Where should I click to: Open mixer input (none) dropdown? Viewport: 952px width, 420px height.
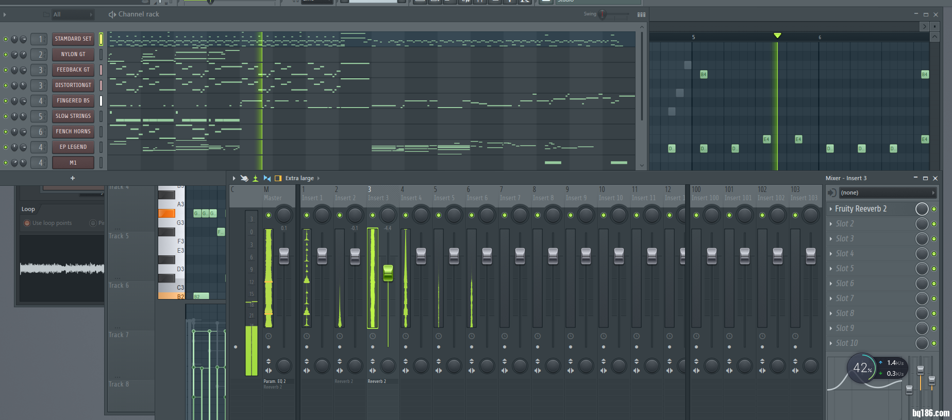pyautogui.click(x=888, y=192)
